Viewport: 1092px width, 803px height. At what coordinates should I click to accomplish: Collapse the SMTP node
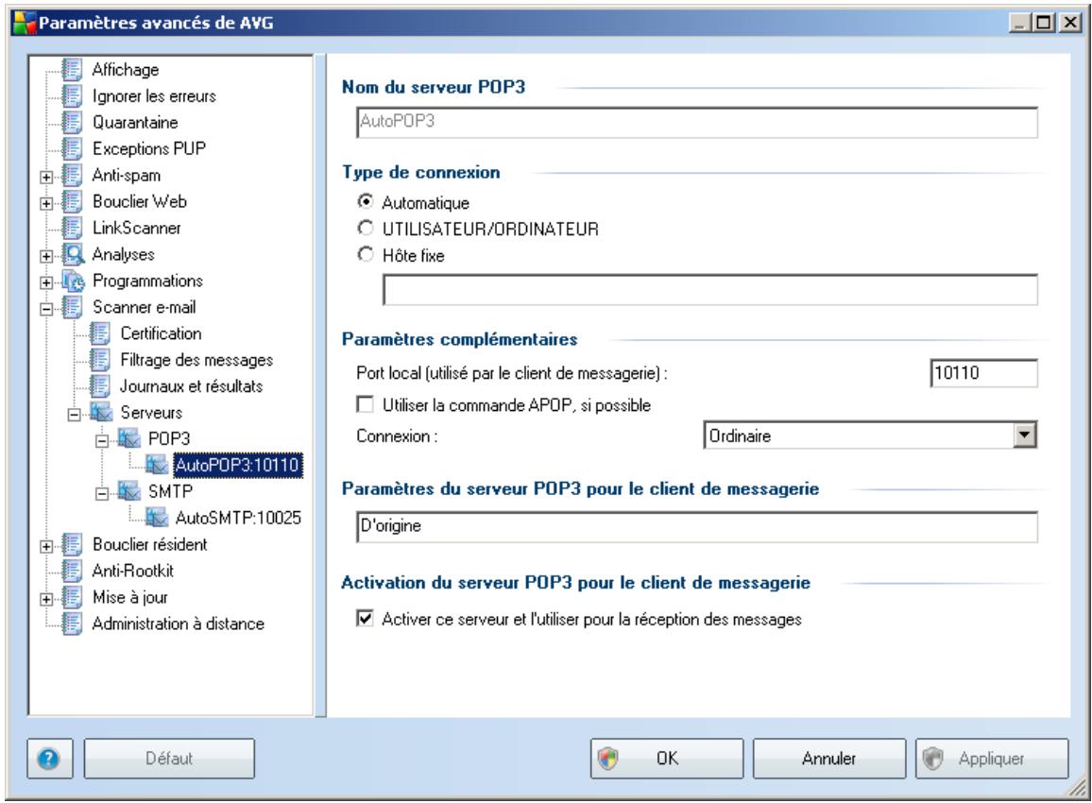tap(102, 494)
